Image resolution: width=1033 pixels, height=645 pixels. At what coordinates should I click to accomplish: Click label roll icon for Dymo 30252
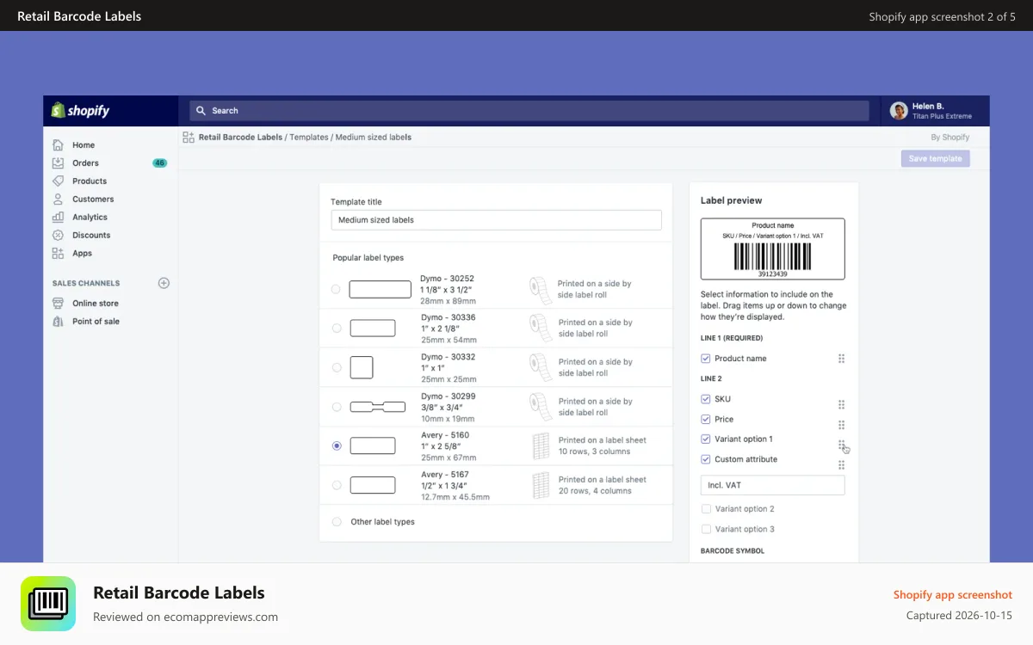540,290
